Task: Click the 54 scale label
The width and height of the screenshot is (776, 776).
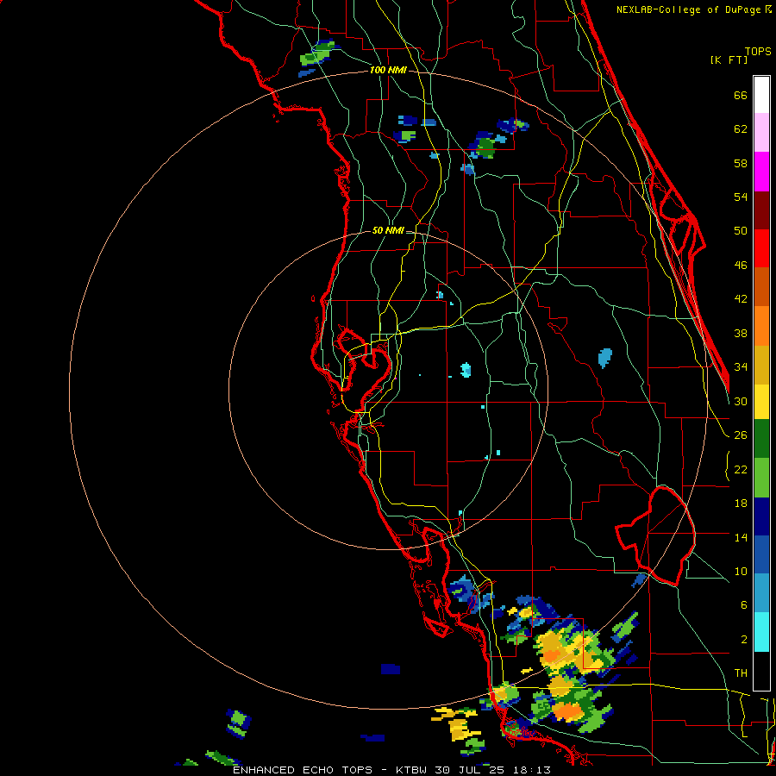Action: (741, 197)
